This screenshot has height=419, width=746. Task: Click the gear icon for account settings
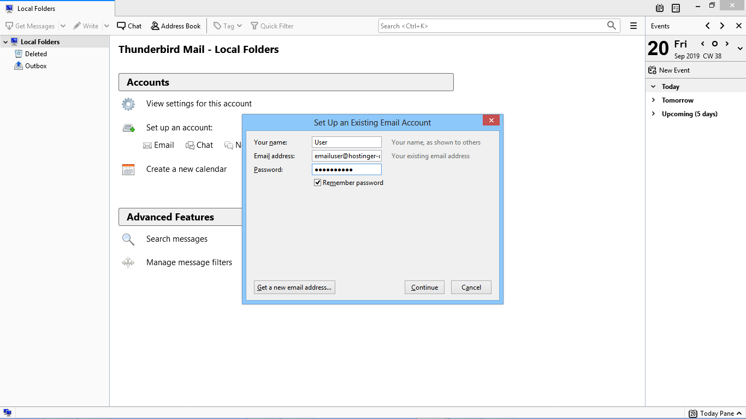(128, 104)
